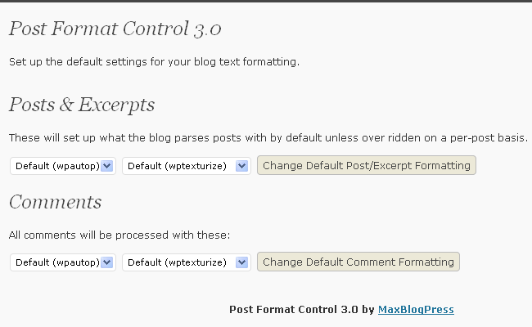This screenshot has width=532, height=327.
Task: Click the 'These will set up' explanation paragraph
Action: (x=268, y=138)
